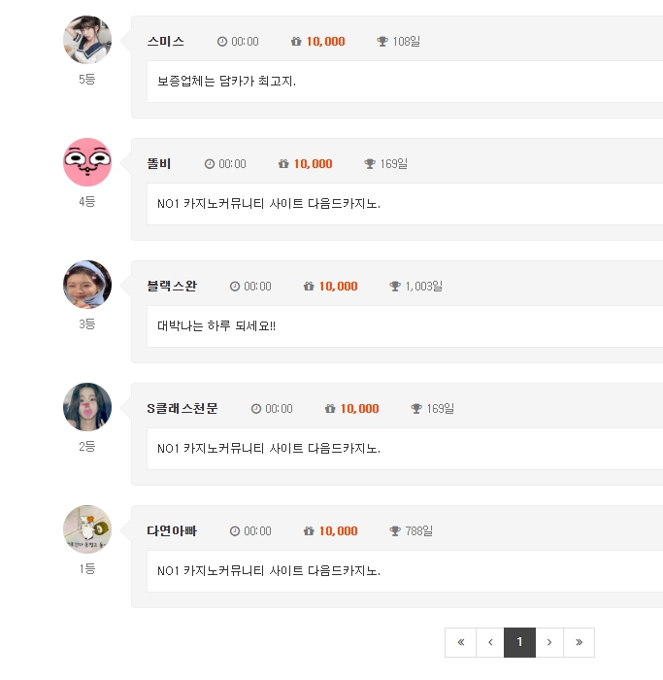Jump to the last page with double-right arrow
Image resolution: width=663 pixels, height=680 pixels.
579,642
